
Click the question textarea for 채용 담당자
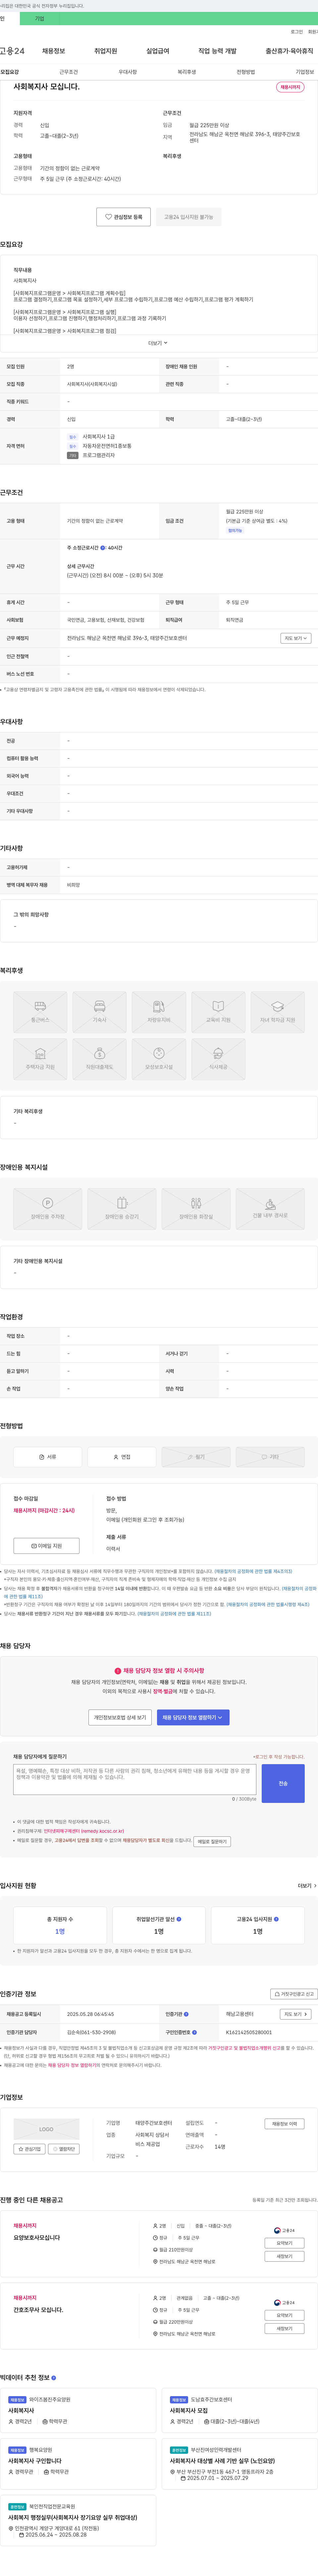point(134,1779)
